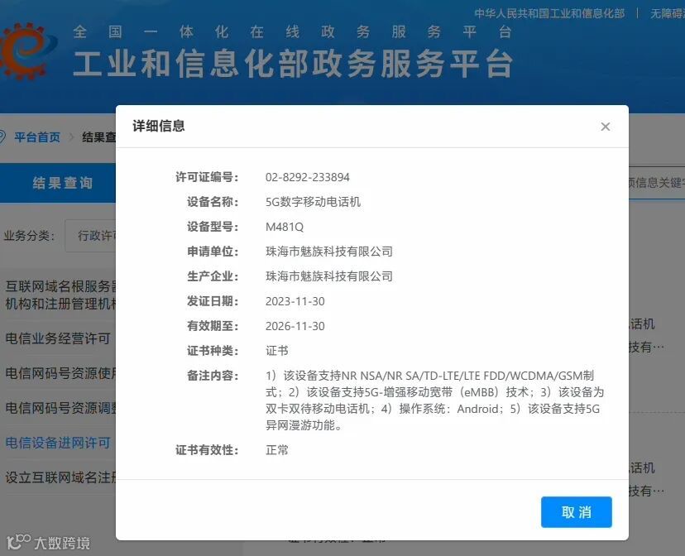Viewport: 685px width, 556px height.
Task: Click the 电信网码号资源调整 sidebar entry
Action: coord(60,408)
